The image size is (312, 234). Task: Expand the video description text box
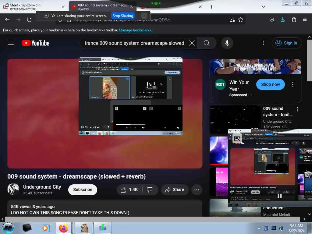click(105, 208)
